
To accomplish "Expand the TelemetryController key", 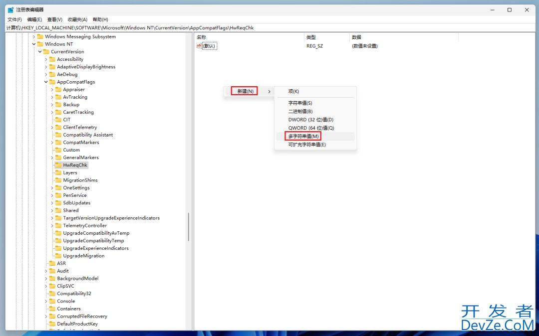I will [x=52, y=225].
